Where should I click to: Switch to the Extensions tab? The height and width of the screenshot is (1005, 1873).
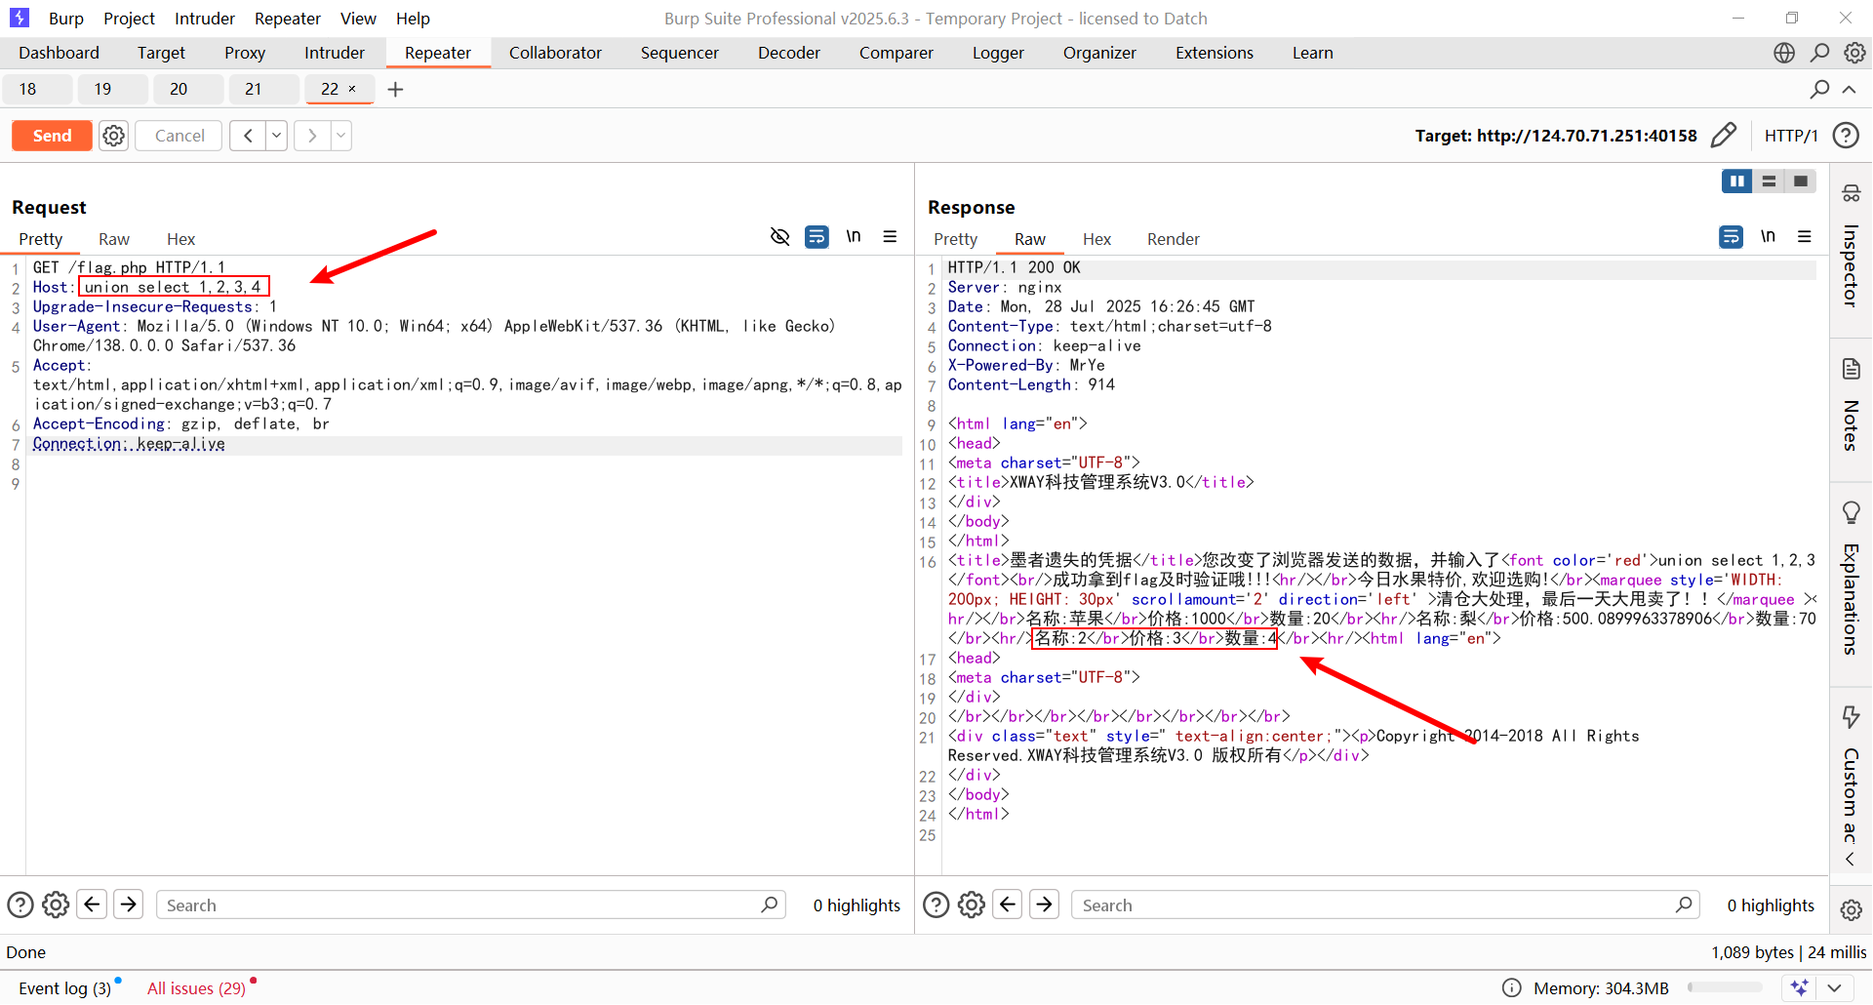[x=1215, y=53]
